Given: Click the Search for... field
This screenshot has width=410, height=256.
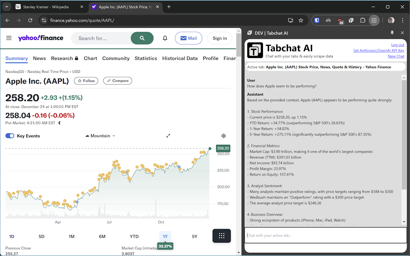Looking at the screenshot, I should coord(101,38).
